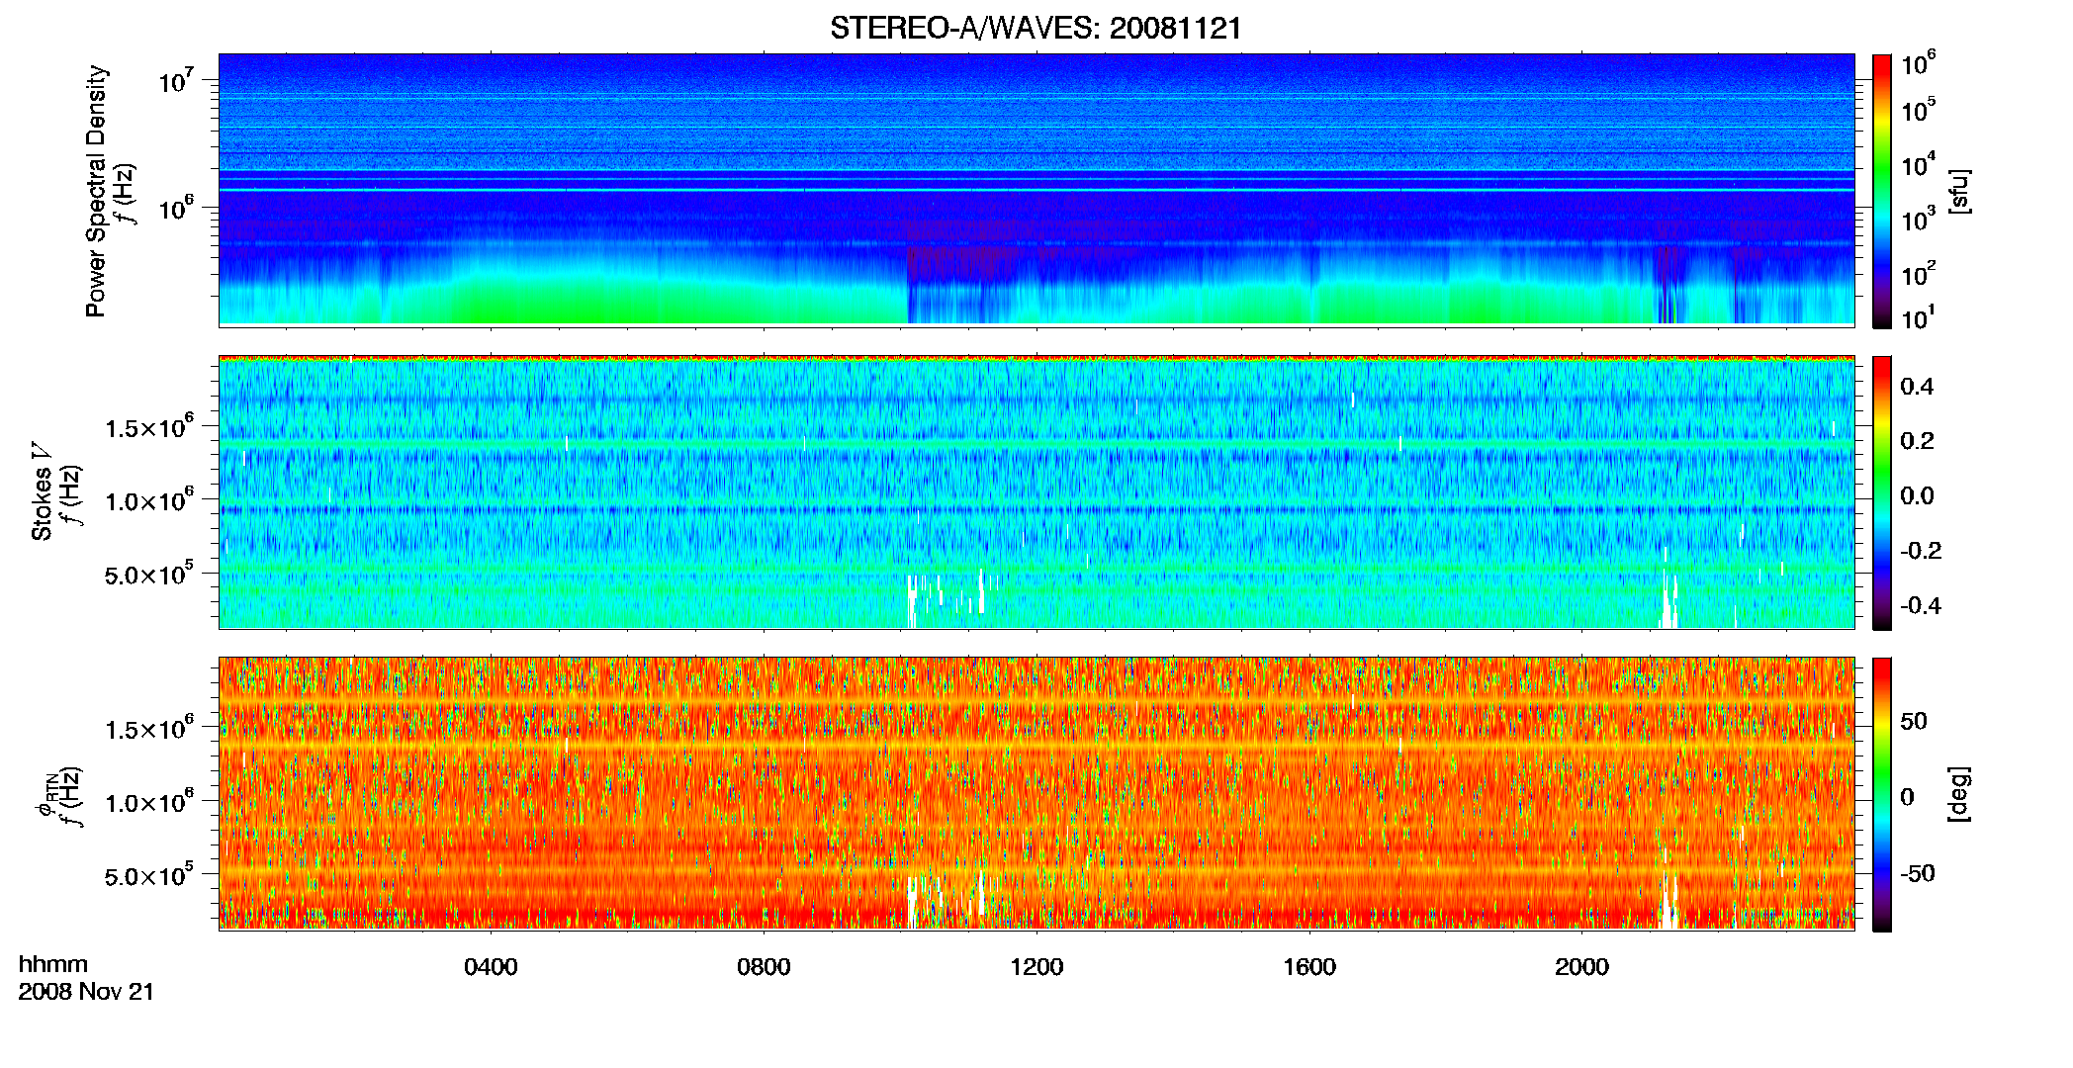Screen dimensions: 2073x1068
Task: Click the 10² value on the sfu colorbar
Action: click(x=1919, y=273)
